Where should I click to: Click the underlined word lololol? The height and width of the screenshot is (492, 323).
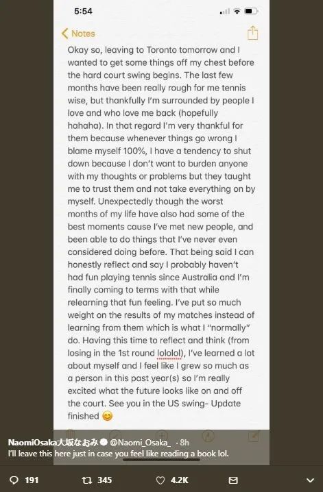pyautogui.click(x=169, y=353)
